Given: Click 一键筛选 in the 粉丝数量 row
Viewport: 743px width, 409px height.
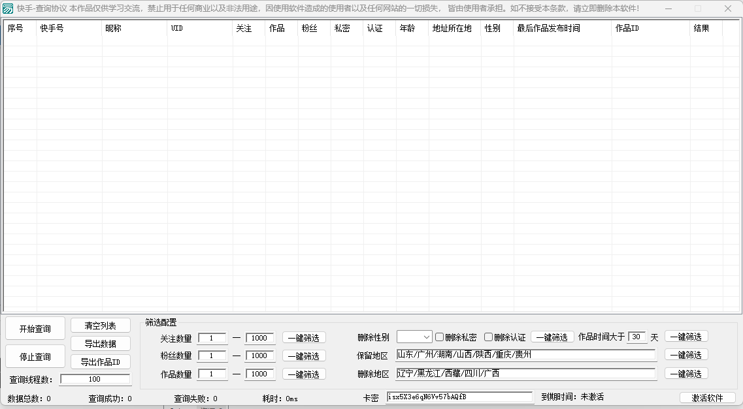Looking at the screenshot, I should click(304, 356).
